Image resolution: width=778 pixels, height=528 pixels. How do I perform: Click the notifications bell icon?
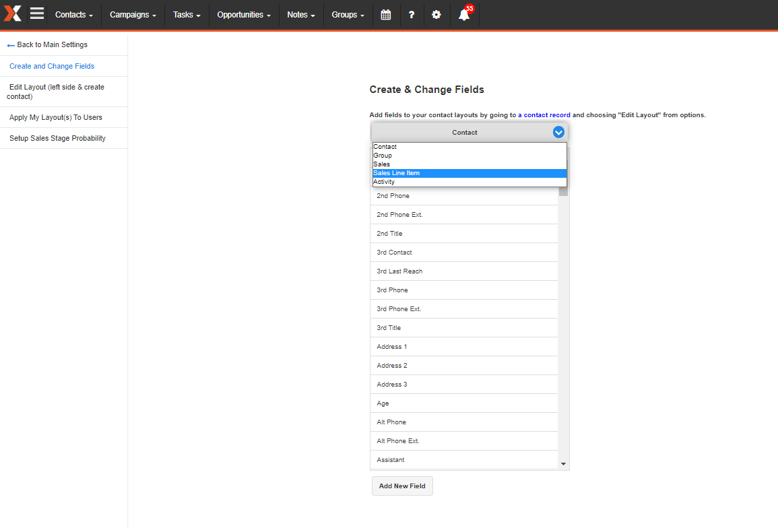464,15
